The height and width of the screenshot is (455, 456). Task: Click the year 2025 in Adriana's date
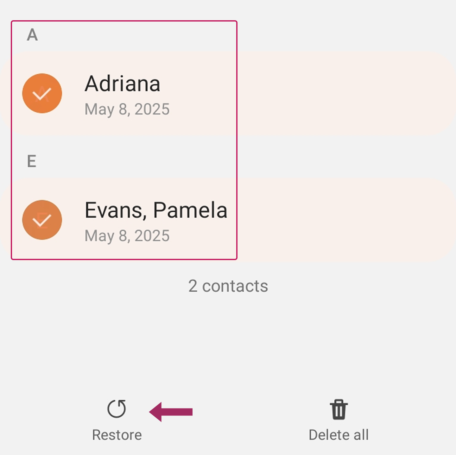point(152,109)
